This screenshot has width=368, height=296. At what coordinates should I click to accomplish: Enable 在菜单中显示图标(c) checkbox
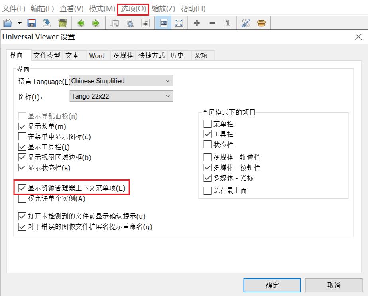click(22, 136)
